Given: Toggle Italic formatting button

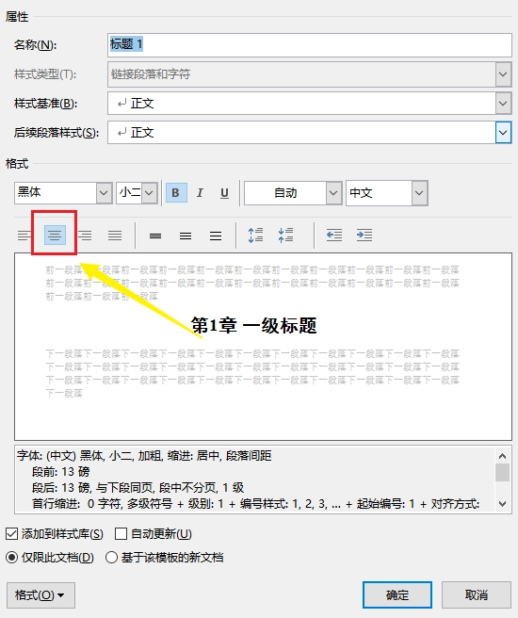Looking at the screenshot, I should [200, 193].
